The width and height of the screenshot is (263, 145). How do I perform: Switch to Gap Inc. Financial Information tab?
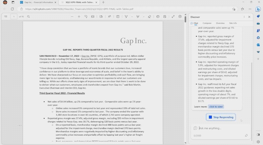38,2
